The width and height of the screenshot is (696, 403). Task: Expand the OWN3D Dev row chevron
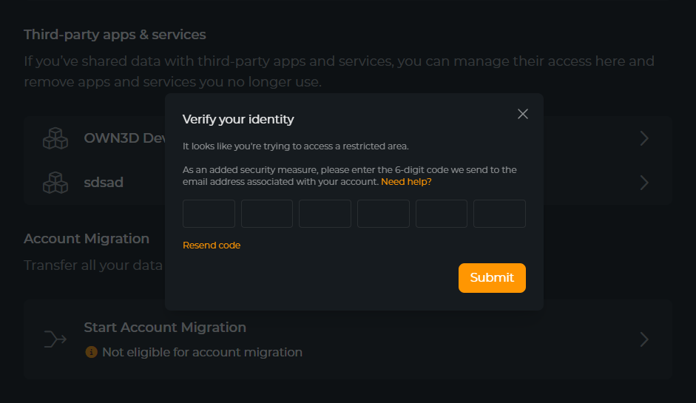tap(644, 138)
